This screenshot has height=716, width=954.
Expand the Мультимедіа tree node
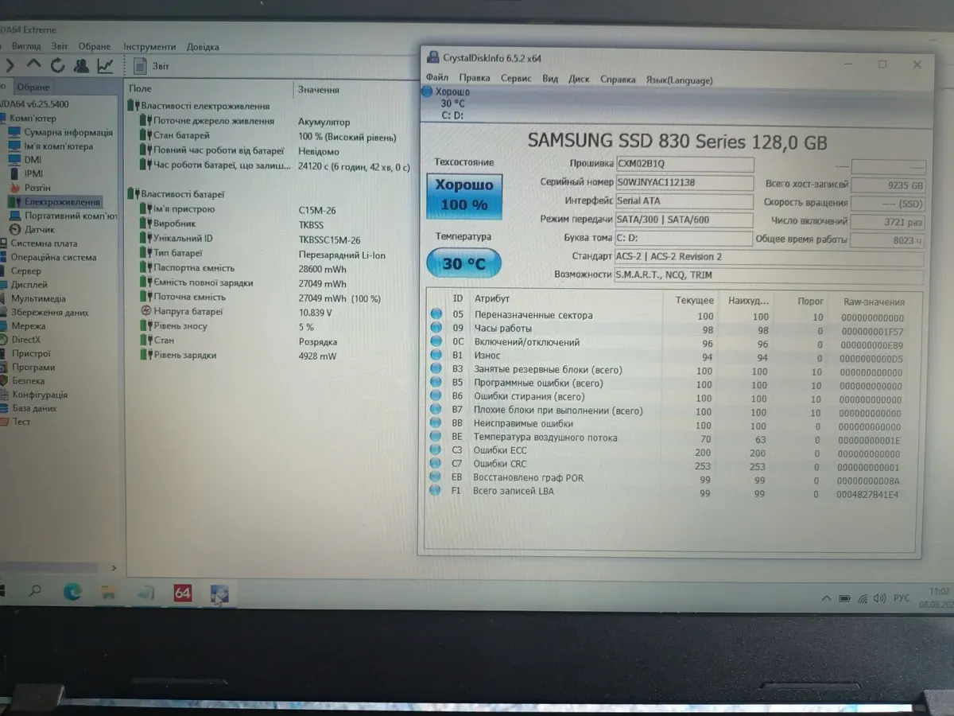point(38,298)
